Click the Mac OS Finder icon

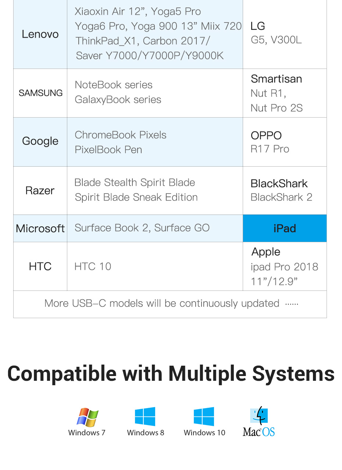tap(259, 416)
